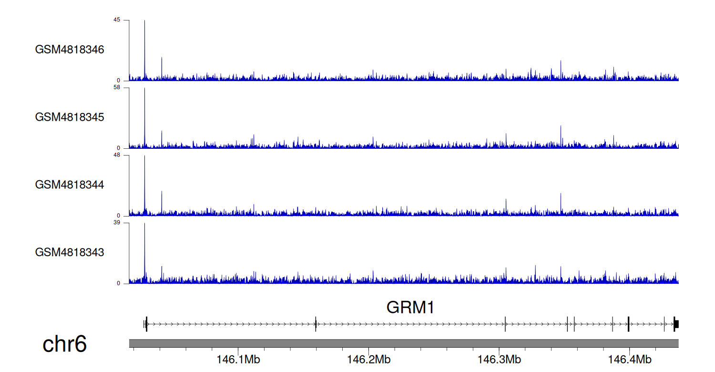The image size is (715, 372).
Task: Click the first exon of GRM1 gene model
Action: coord(146,324)
